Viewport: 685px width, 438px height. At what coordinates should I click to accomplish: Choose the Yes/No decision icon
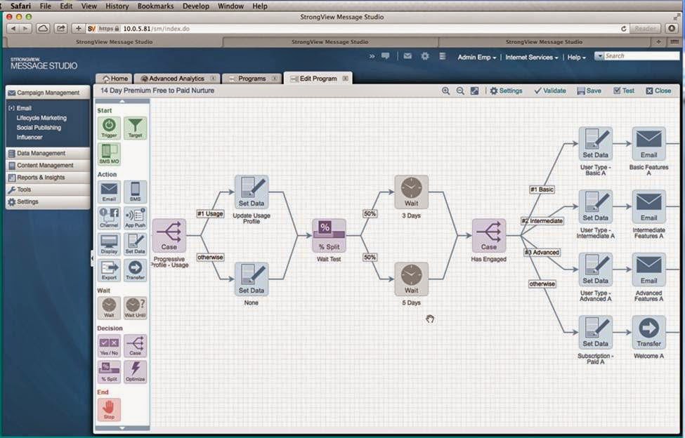coord(109,345)
